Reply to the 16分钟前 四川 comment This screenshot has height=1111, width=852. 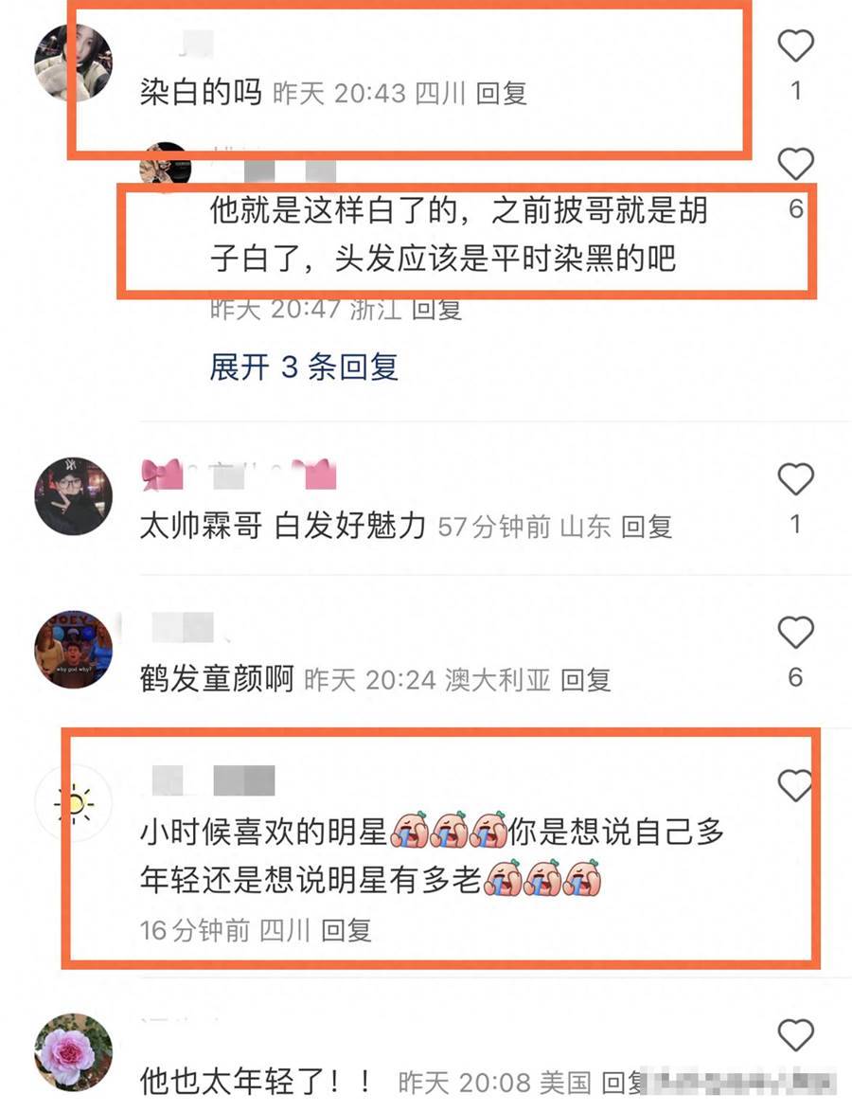[x=346, y=930]
